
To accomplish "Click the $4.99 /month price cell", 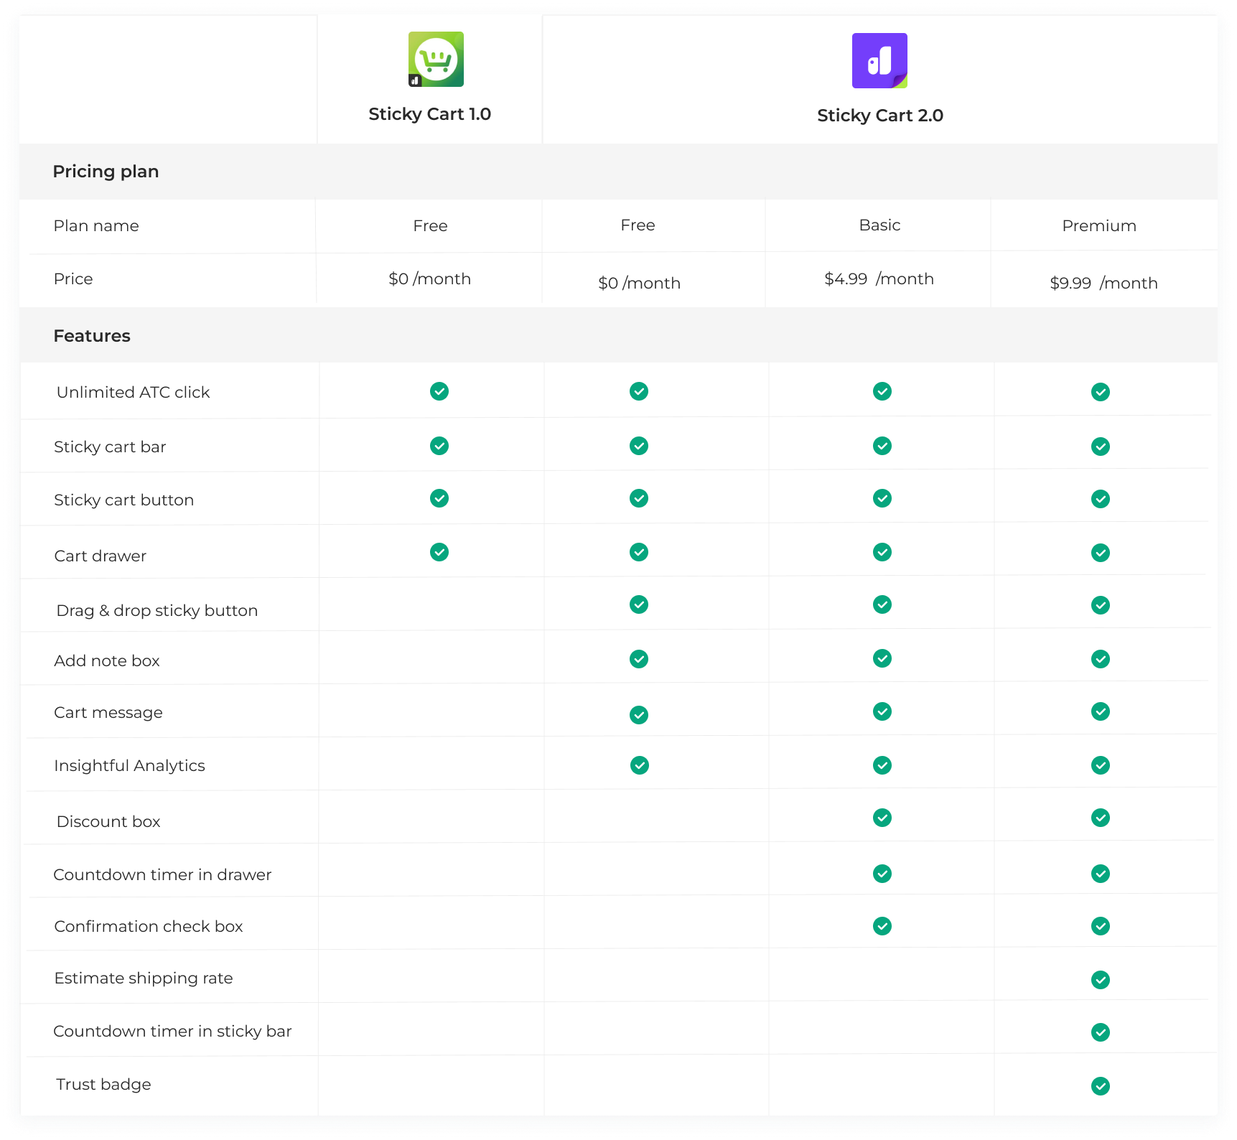I will point(879,279).
